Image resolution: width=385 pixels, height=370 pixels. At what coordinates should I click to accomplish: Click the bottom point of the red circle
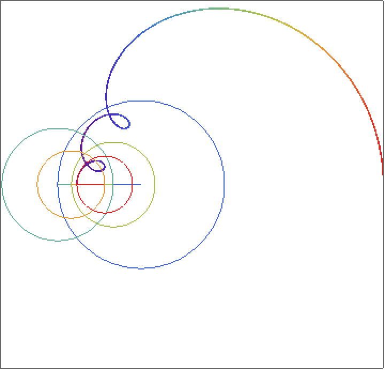tap(105, 213)
